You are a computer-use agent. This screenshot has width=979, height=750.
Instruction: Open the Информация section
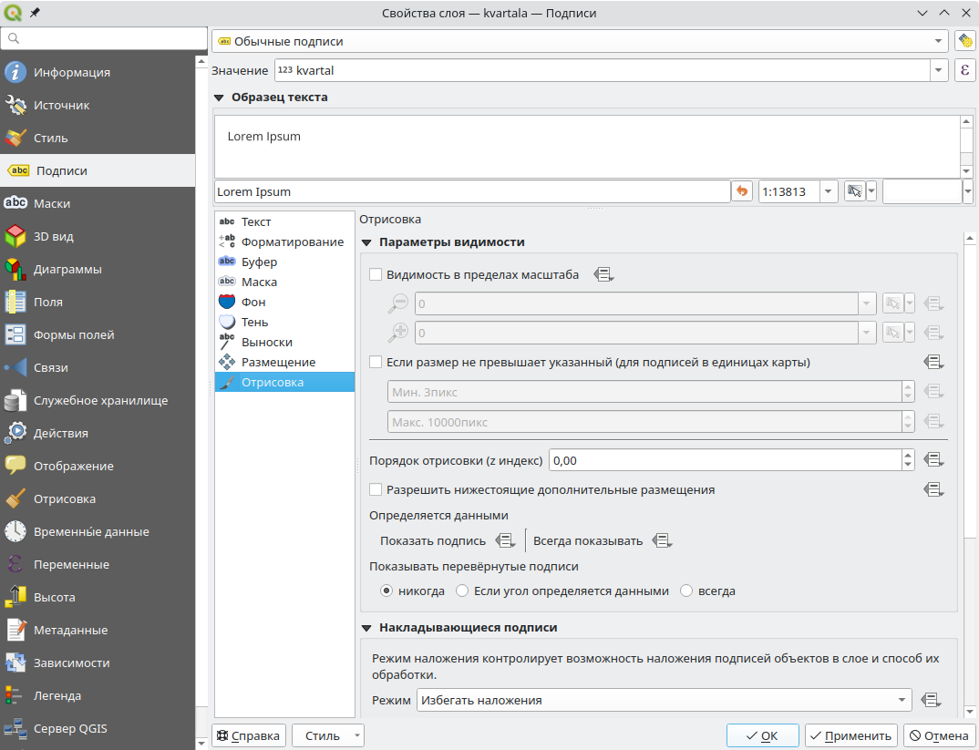[98, 72]
